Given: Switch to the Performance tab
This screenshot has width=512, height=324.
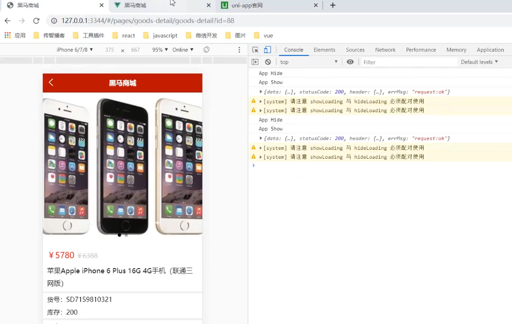Looking at the screenshot, I should [x=421, y=50].
